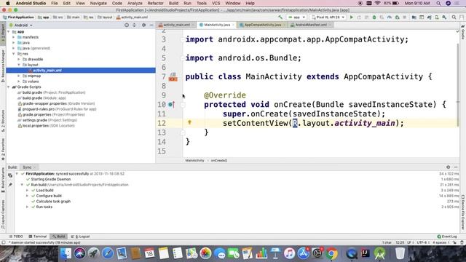Run the app with green play button
This screenshot has width=466, height=262.
351,17
